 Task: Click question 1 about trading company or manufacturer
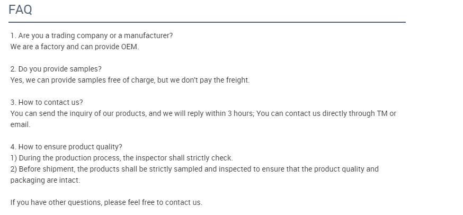[x=92, y=35]
